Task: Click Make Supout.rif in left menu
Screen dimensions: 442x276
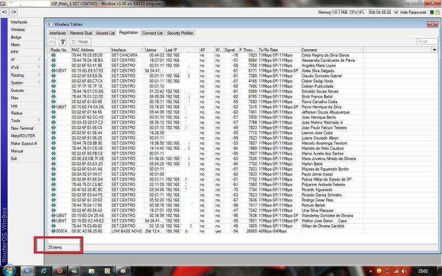Action: point(24,144)
